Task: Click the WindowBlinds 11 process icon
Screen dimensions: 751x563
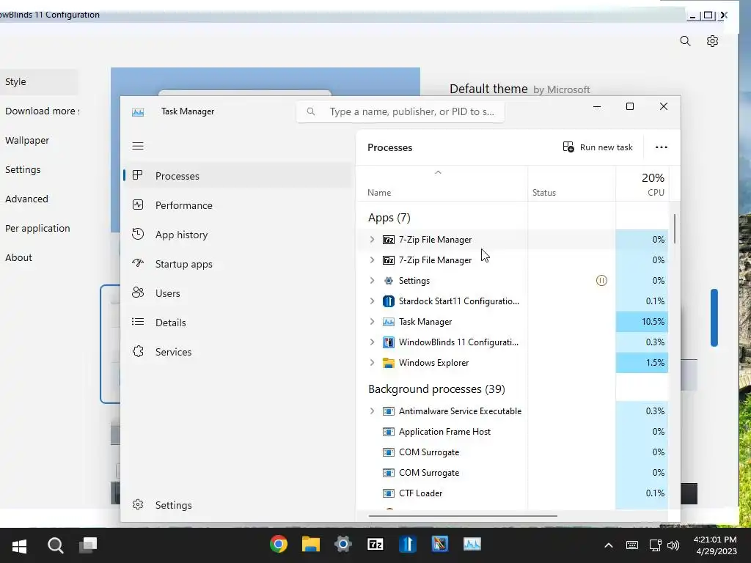Action: 389,342
